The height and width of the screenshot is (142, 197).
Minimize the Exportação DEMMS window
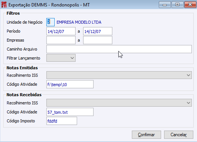165,5
